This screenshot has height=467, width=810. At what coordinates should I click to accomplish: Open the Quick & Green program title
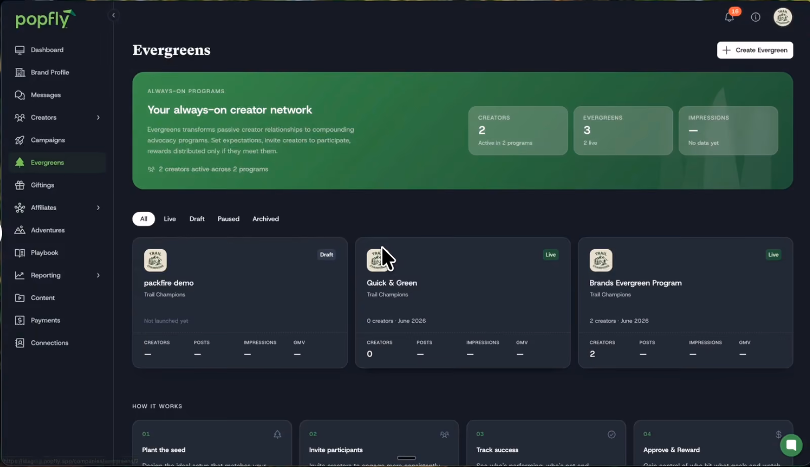392,283
